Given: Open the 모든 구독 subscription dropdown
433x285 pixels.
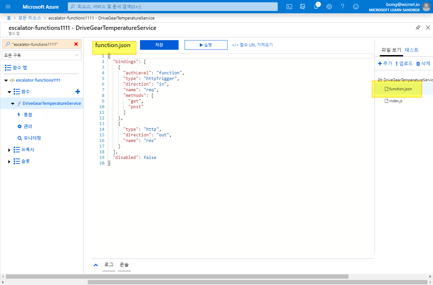Looking at the screenshot, I should [42, 55].
